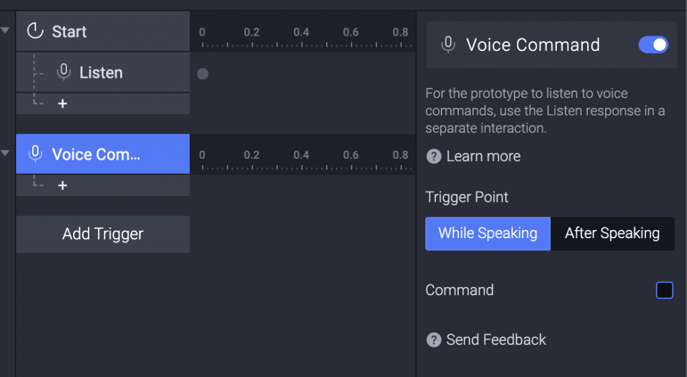
Task: Click the Start trigger clock icon
Action: tap(34, 31)
